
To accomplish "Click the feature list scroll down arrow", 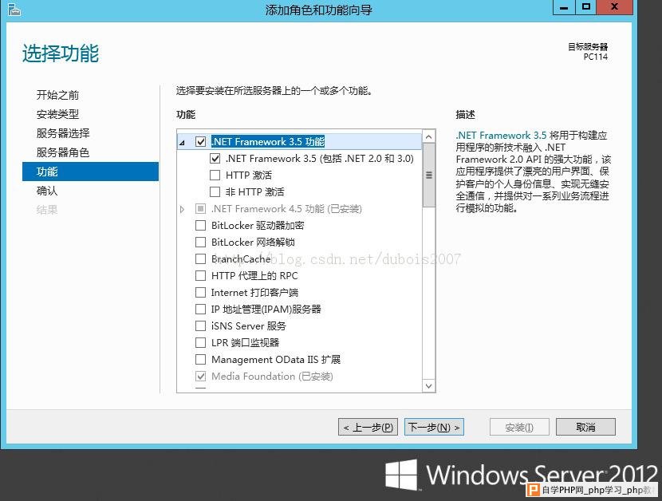I will pos(428,385).
